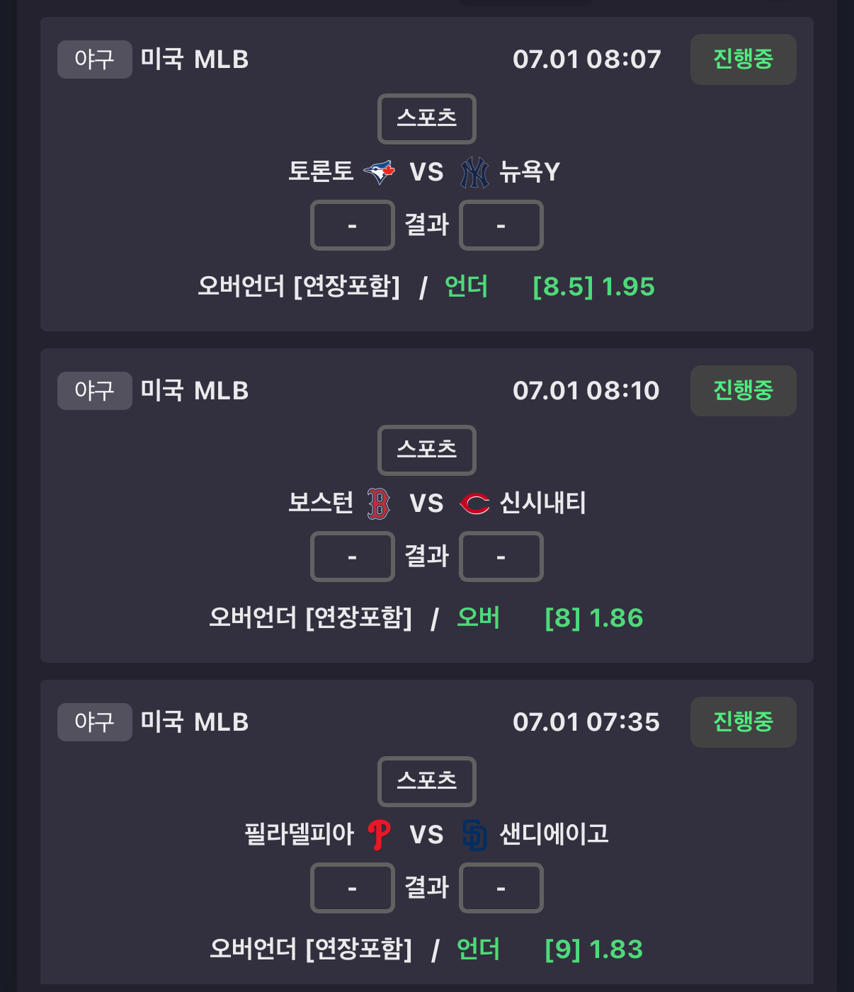
Task: Open the 스포츠 tag on the Boston match
Action: click(x=427, y=450)
